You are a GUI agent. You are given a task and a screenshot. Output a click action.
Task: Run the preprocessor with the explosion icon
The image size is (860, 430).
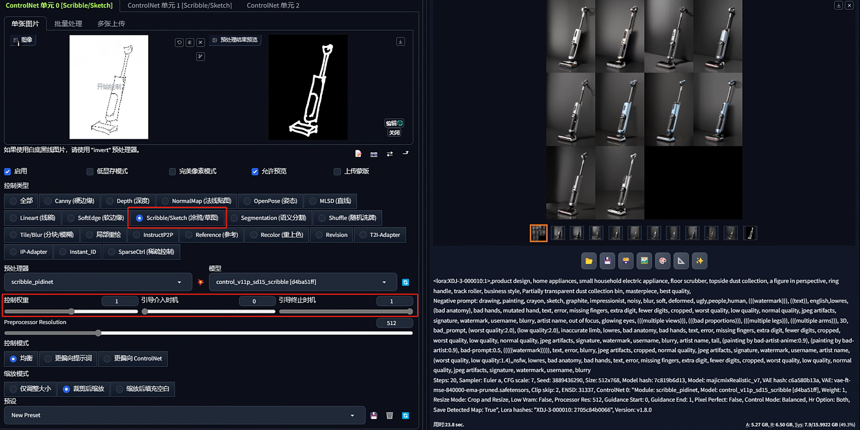200,282
